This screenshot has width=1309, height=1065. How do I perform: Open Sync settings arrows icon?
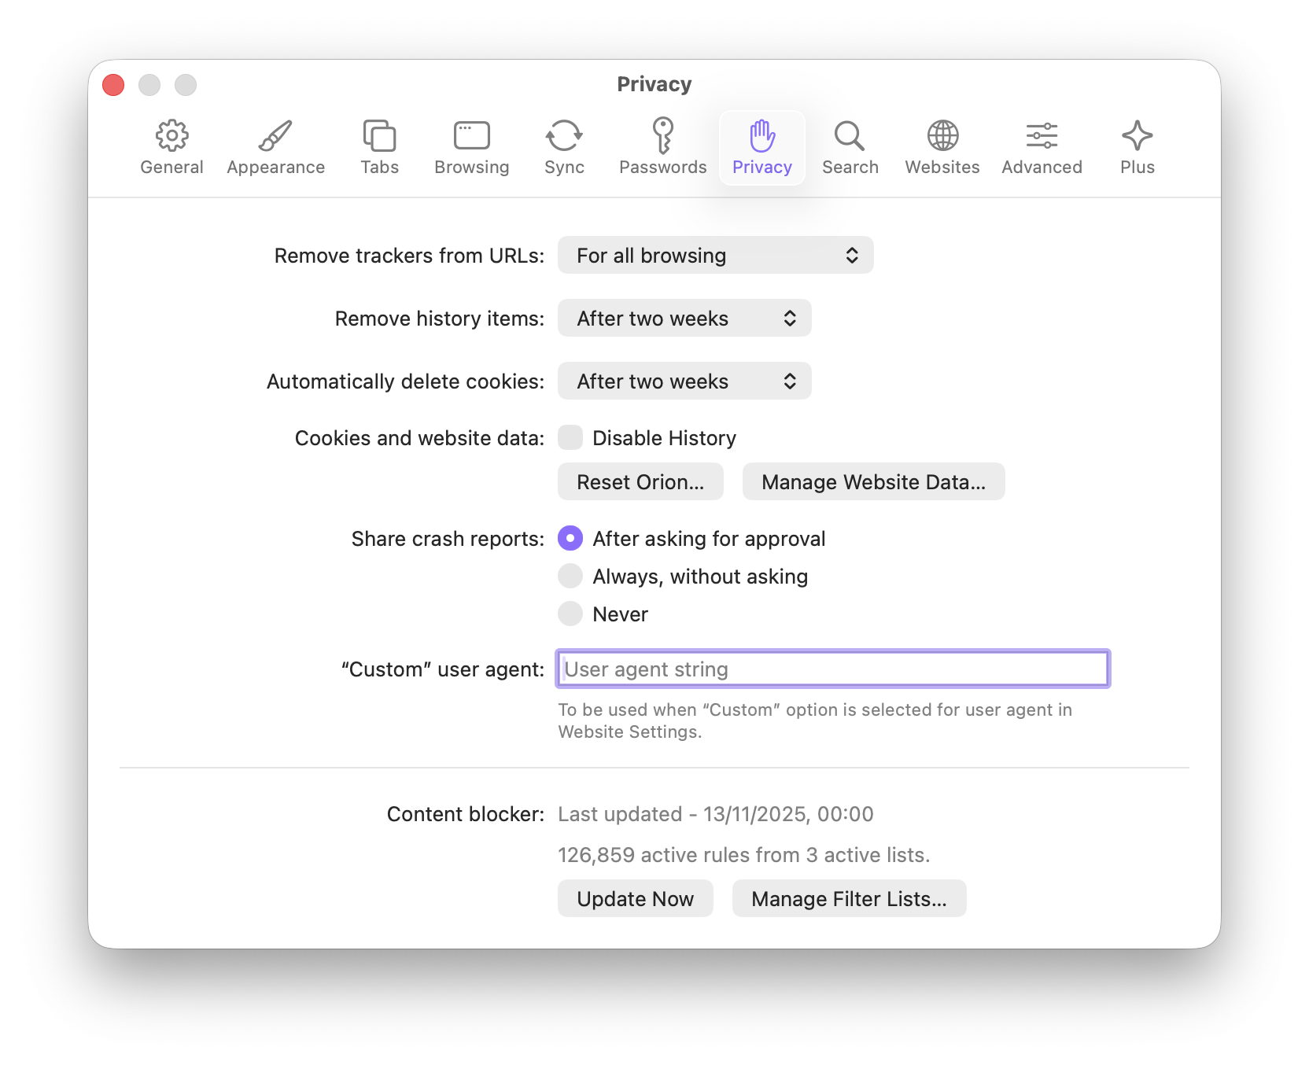[564, 136]
